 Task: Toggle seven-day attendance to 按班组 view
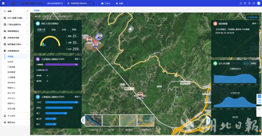pyautogui.click(x=253, y=63)
